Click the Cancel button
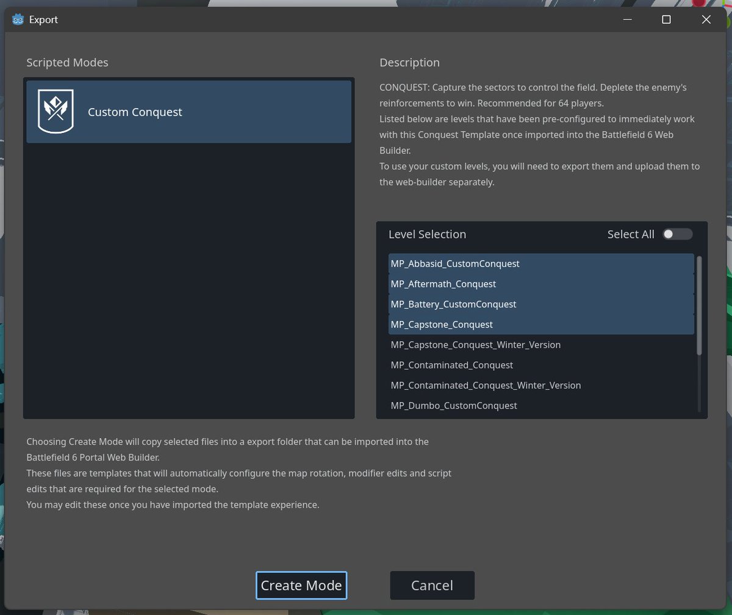Image resolution: width=732 pixels, height=615 pixels. [x=432, y=585]
